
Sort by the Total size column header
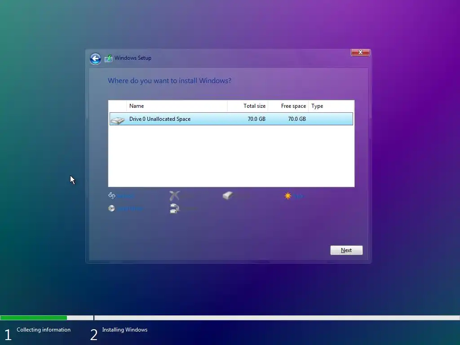(248, 106)
